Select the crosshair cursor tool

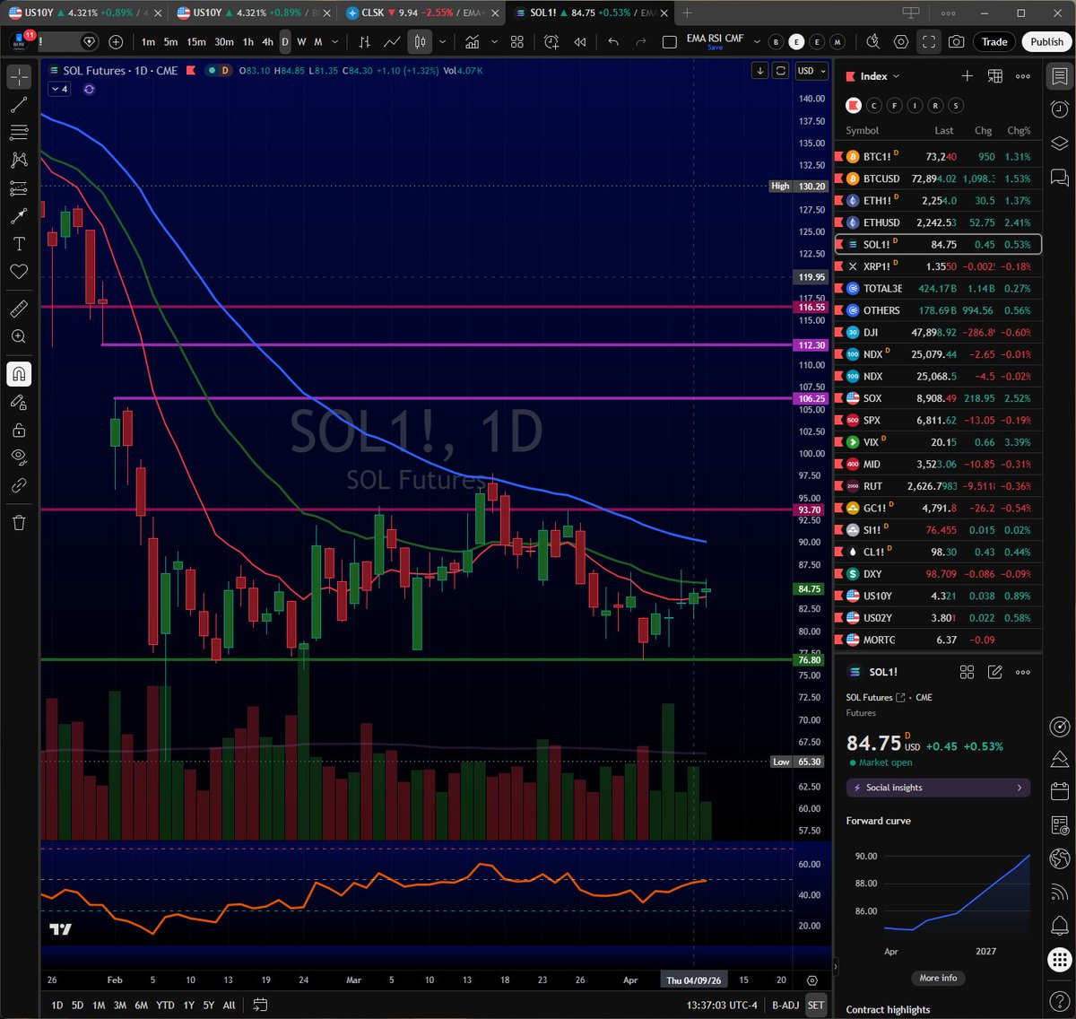[19, 77]
